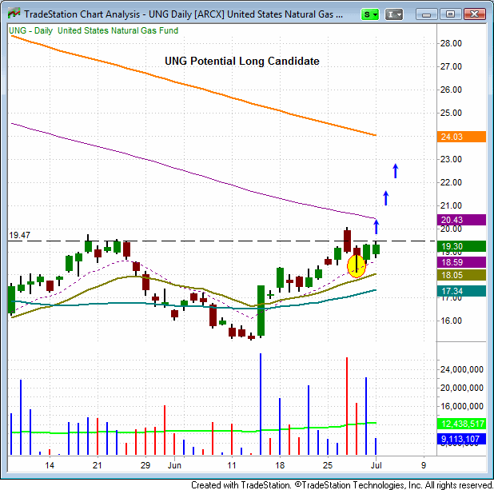
Task: Click the TradeStation chart window icon
Action: [x=14, y=14]
